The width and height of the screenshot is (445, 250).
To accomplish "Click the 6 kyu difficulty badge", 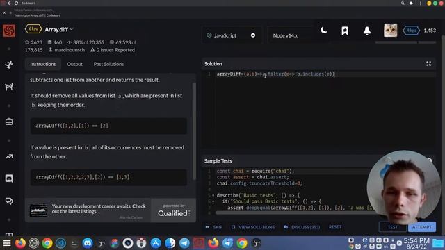I will pos(33,29).
